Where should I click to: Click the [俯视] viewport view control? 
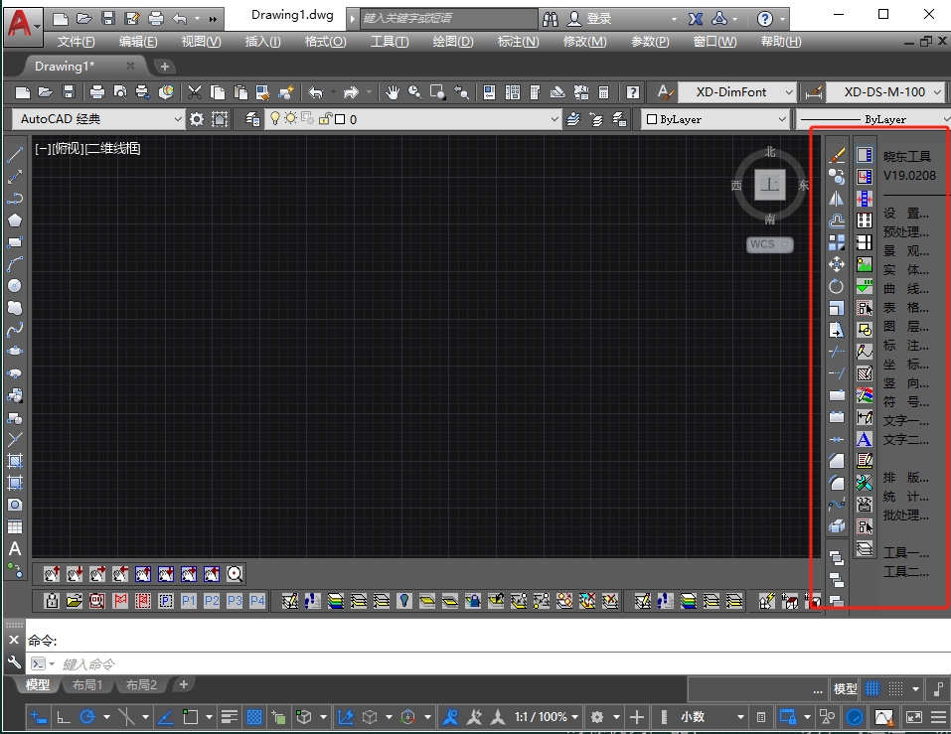[x=69, y=149]
